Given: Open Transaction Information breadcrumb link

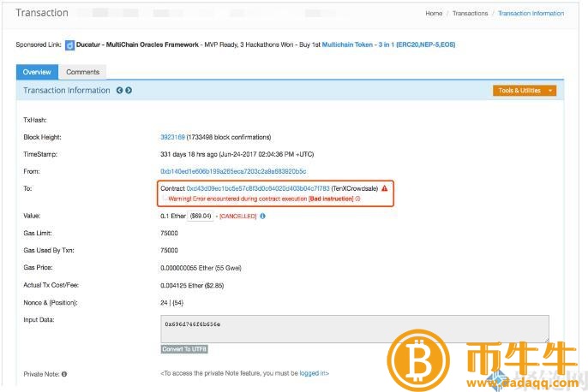Looking at the screenshot, I should point(531,13).
